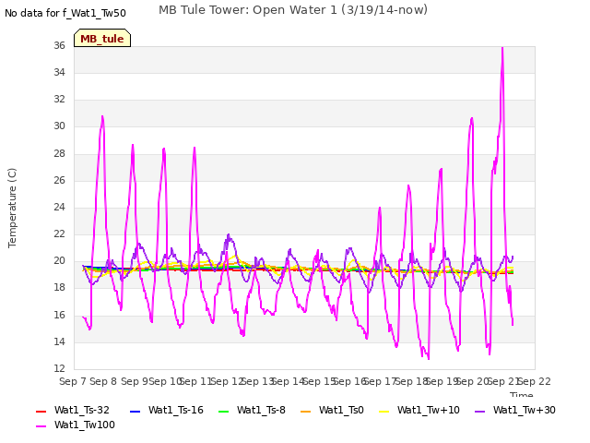This screenshot has width=590, height=443.
Task: Toggle the Wat1_Tw100 legend entry
Action: (x=76, y=425)
